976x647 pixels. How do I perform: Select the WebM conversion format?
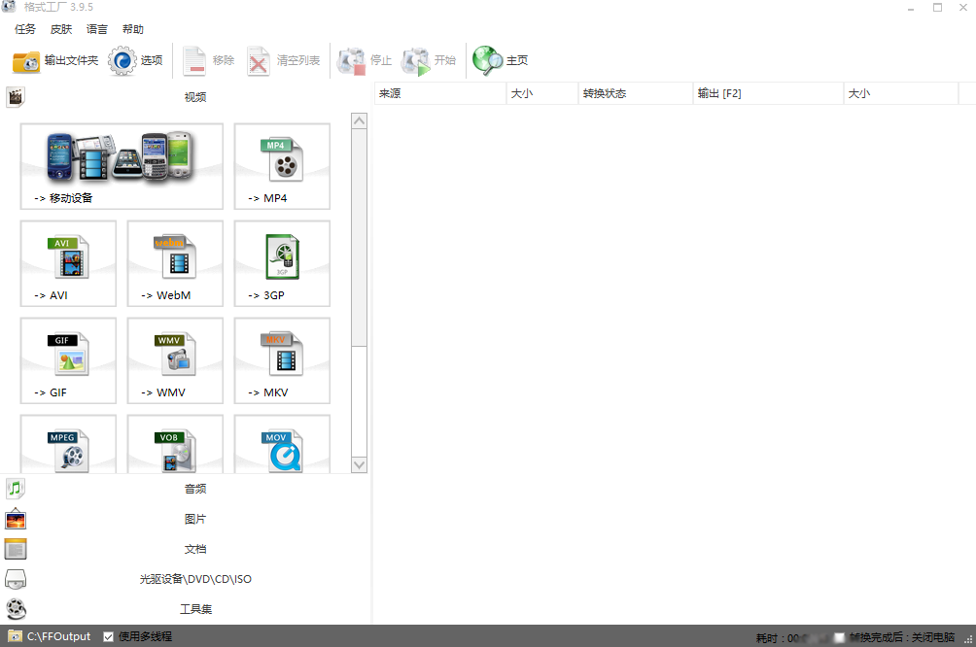pyautogui.click(x=174, y=263)
